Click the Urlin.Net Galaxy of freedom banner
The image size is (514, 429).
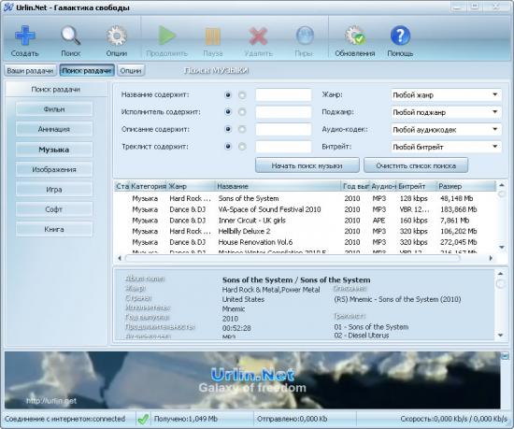coord(252,380)
